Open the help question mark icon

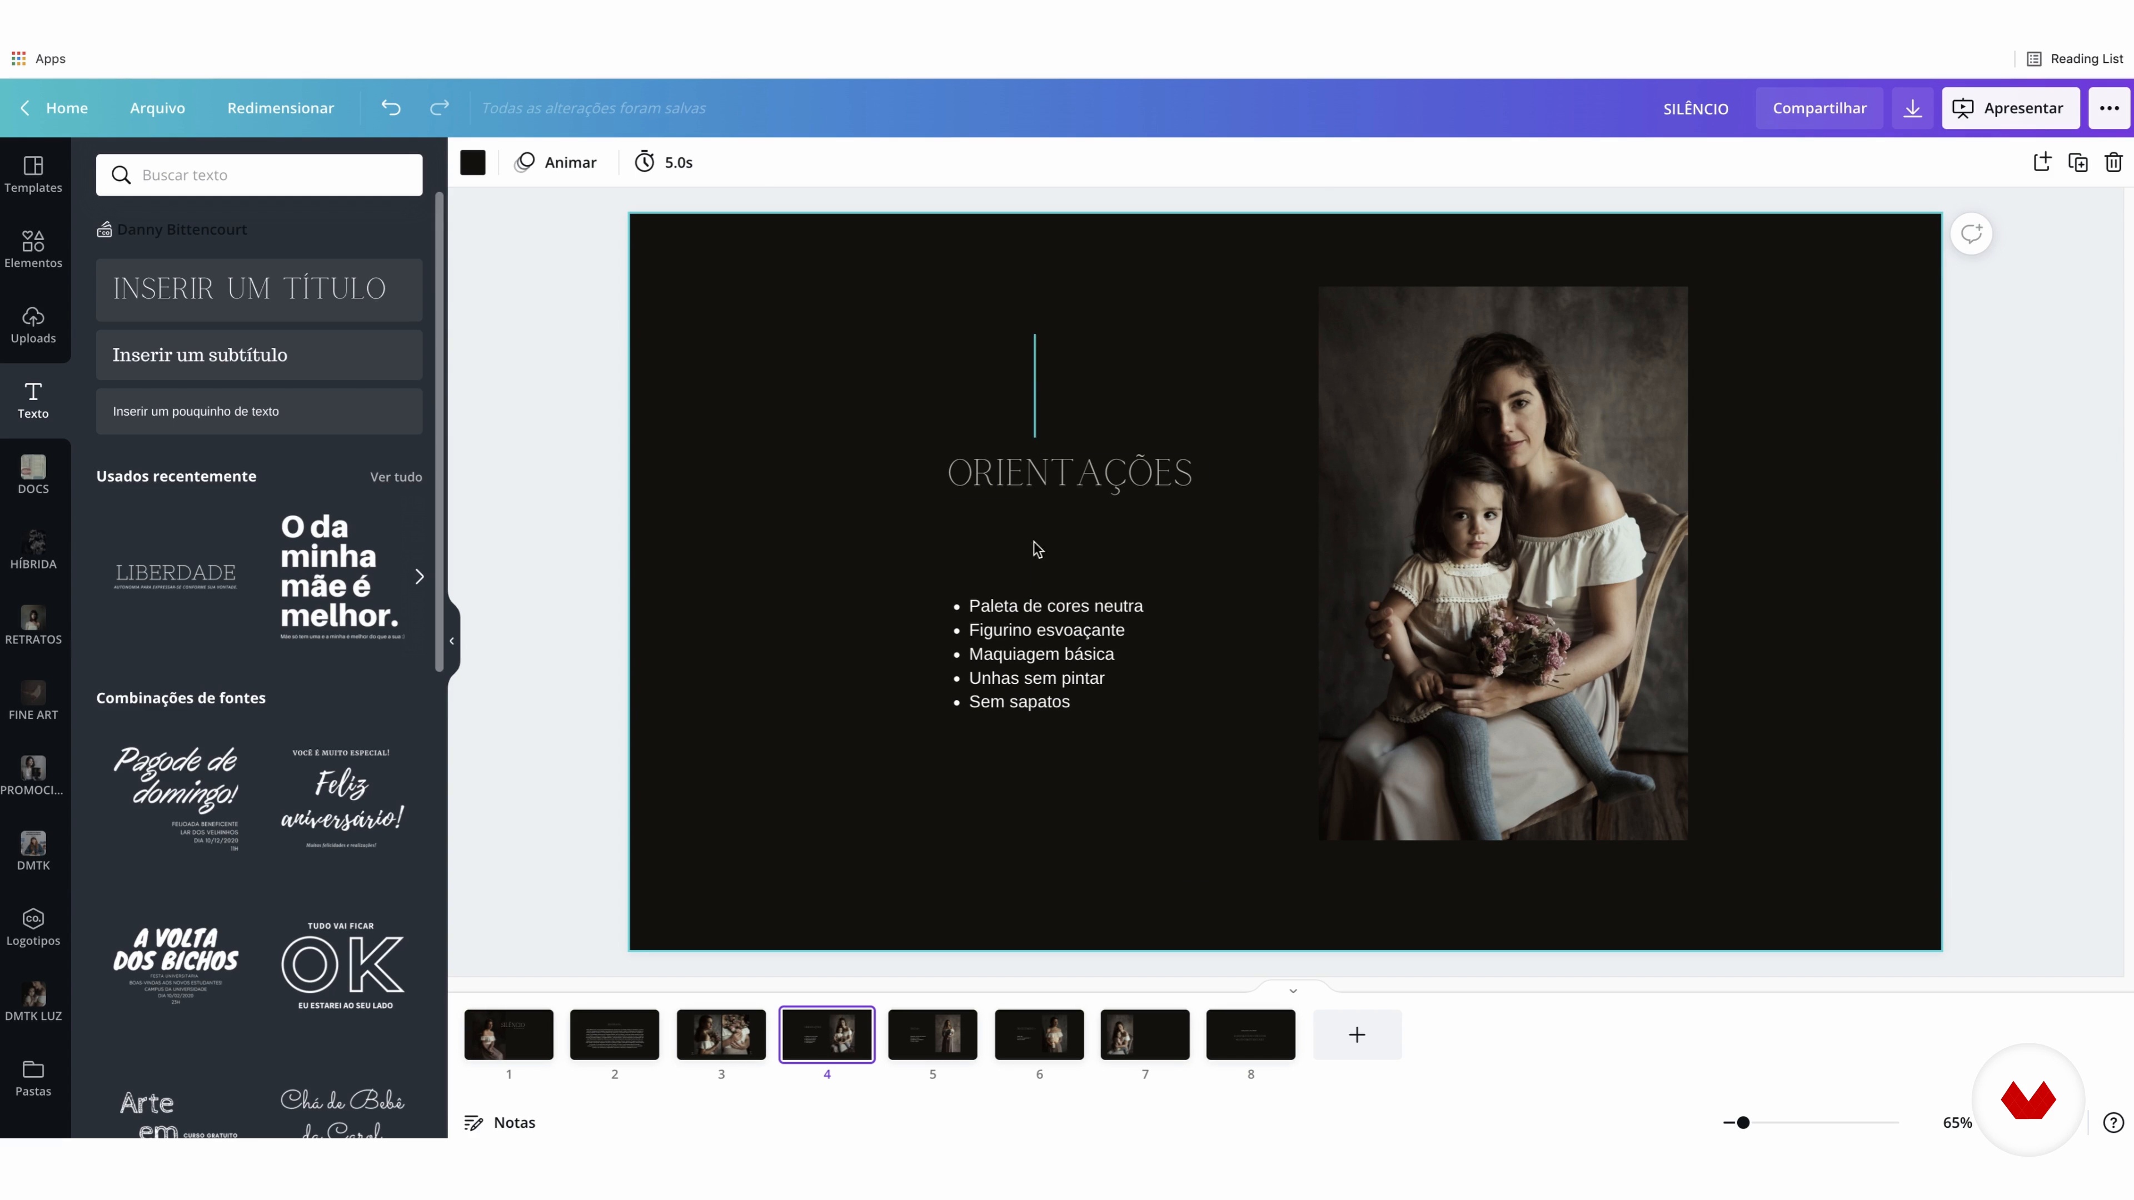click(x=2113, y=1122)
